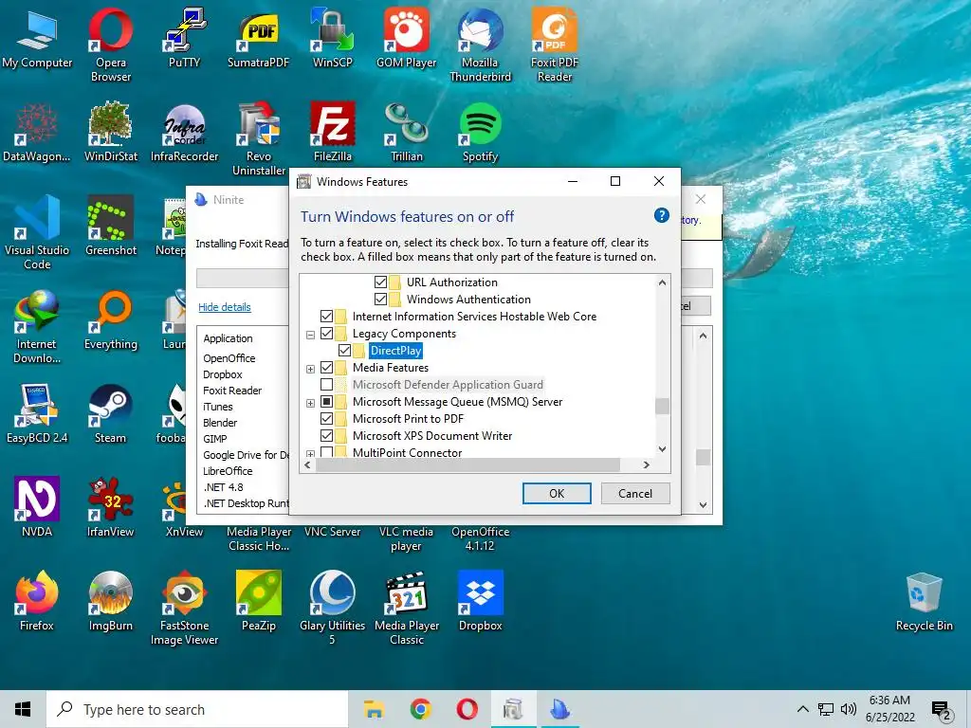Image resolution: width=971 pixels, height=728 pixels.
Task: Select LibreOffice row in Ninite list
Action: coord(228,471)
